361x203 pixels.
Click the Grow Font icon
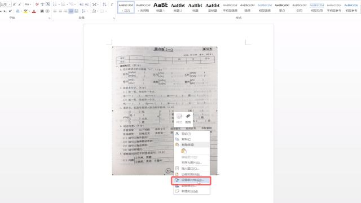coord(15,5)
